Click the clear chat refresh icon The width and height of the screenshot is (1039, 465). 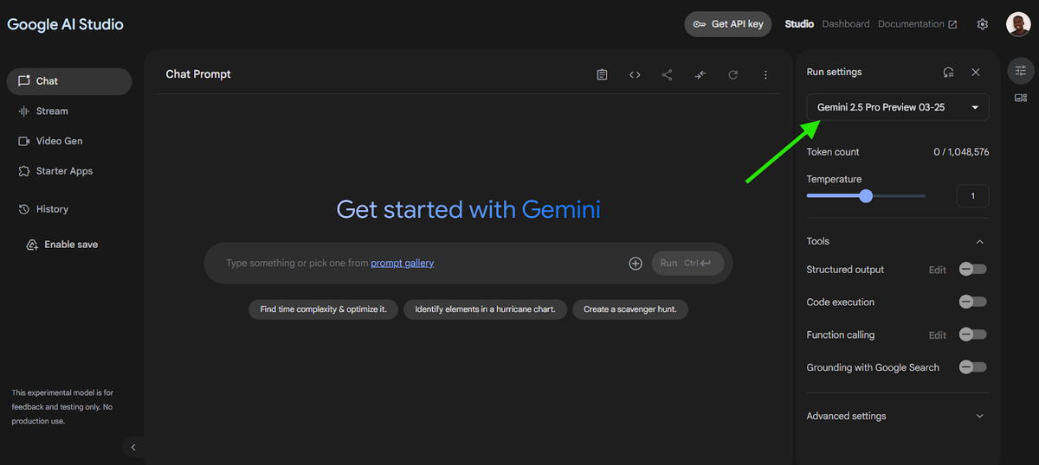coord(732,75)
